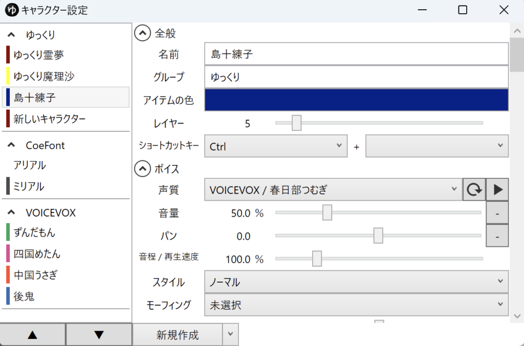Click the vertical scrollbar thumb in settings
Screen dimensions: 524x346
(517, 55)
